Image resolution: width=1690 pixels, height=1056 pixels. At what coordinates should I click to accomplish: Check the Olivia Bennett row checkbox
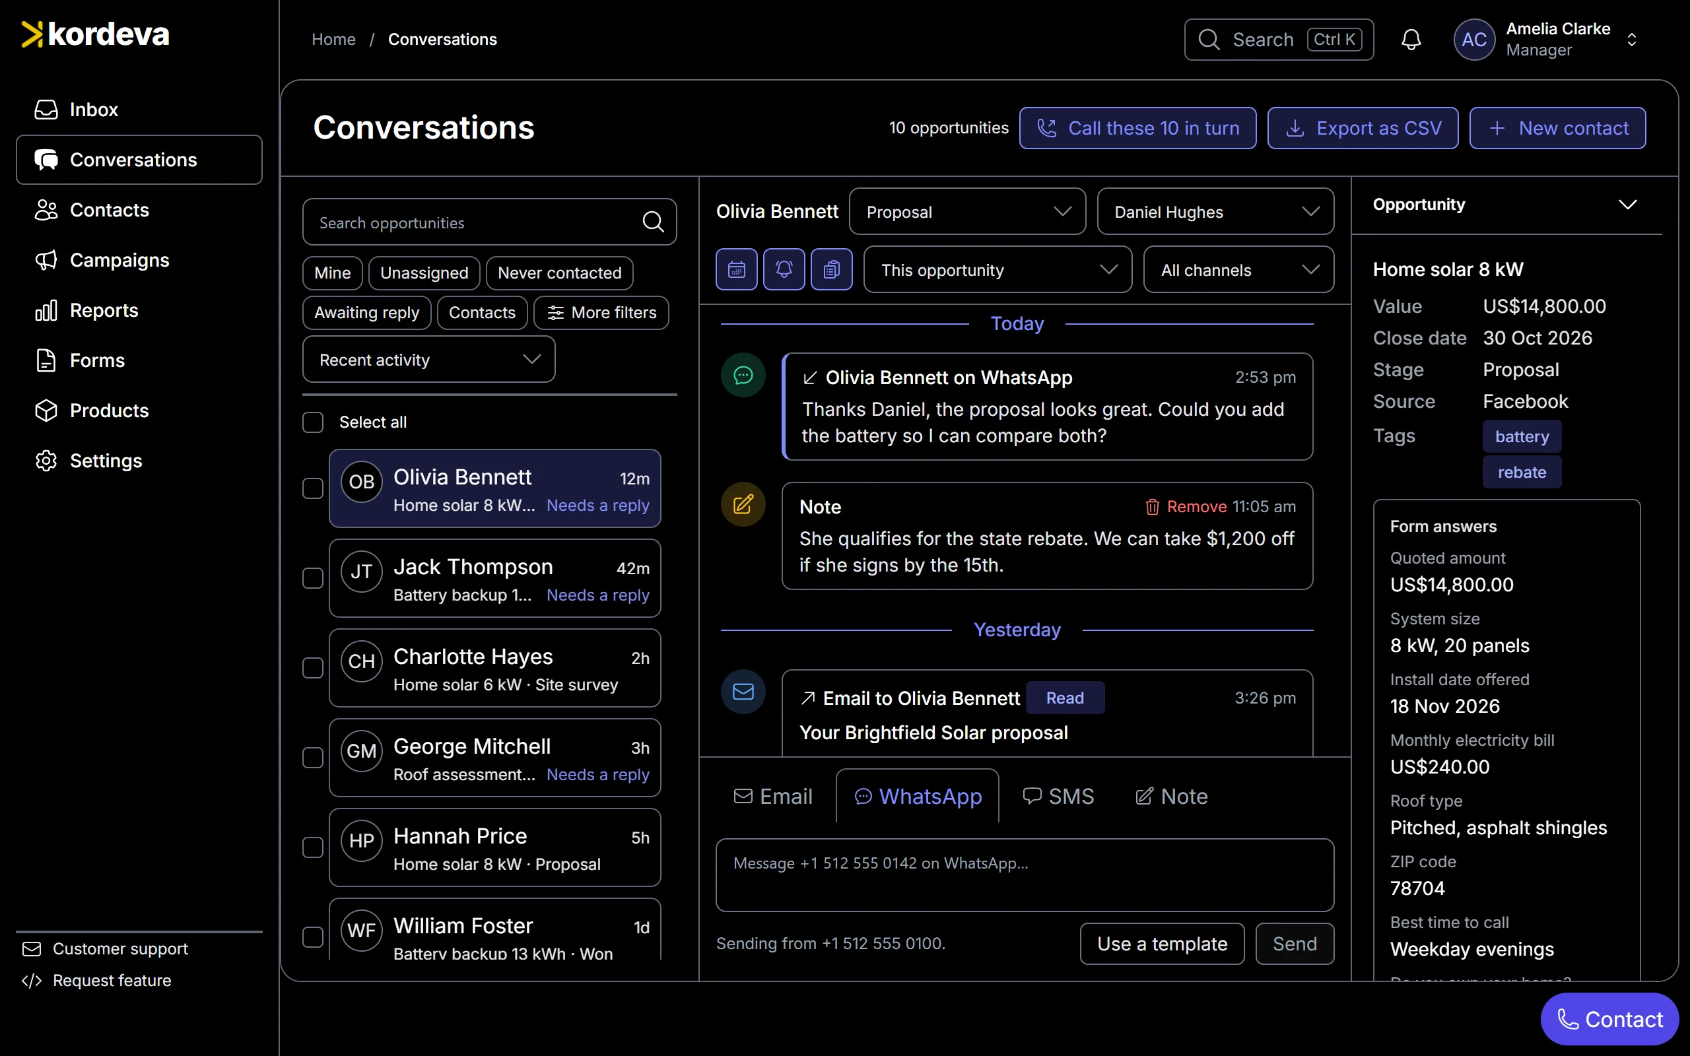(313, 488)
